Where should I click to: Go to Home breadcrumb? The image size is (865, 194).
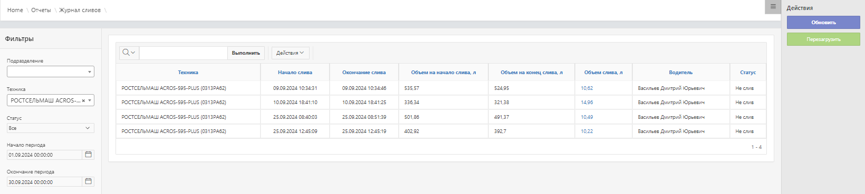pyautogui.click(x=15, y=10)
